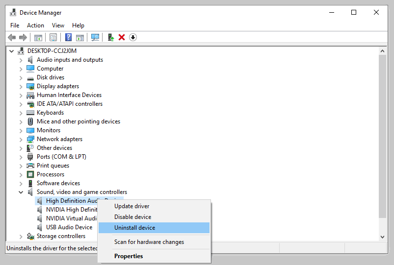
Task: Select the Monitors tree label
Action: 49,130
